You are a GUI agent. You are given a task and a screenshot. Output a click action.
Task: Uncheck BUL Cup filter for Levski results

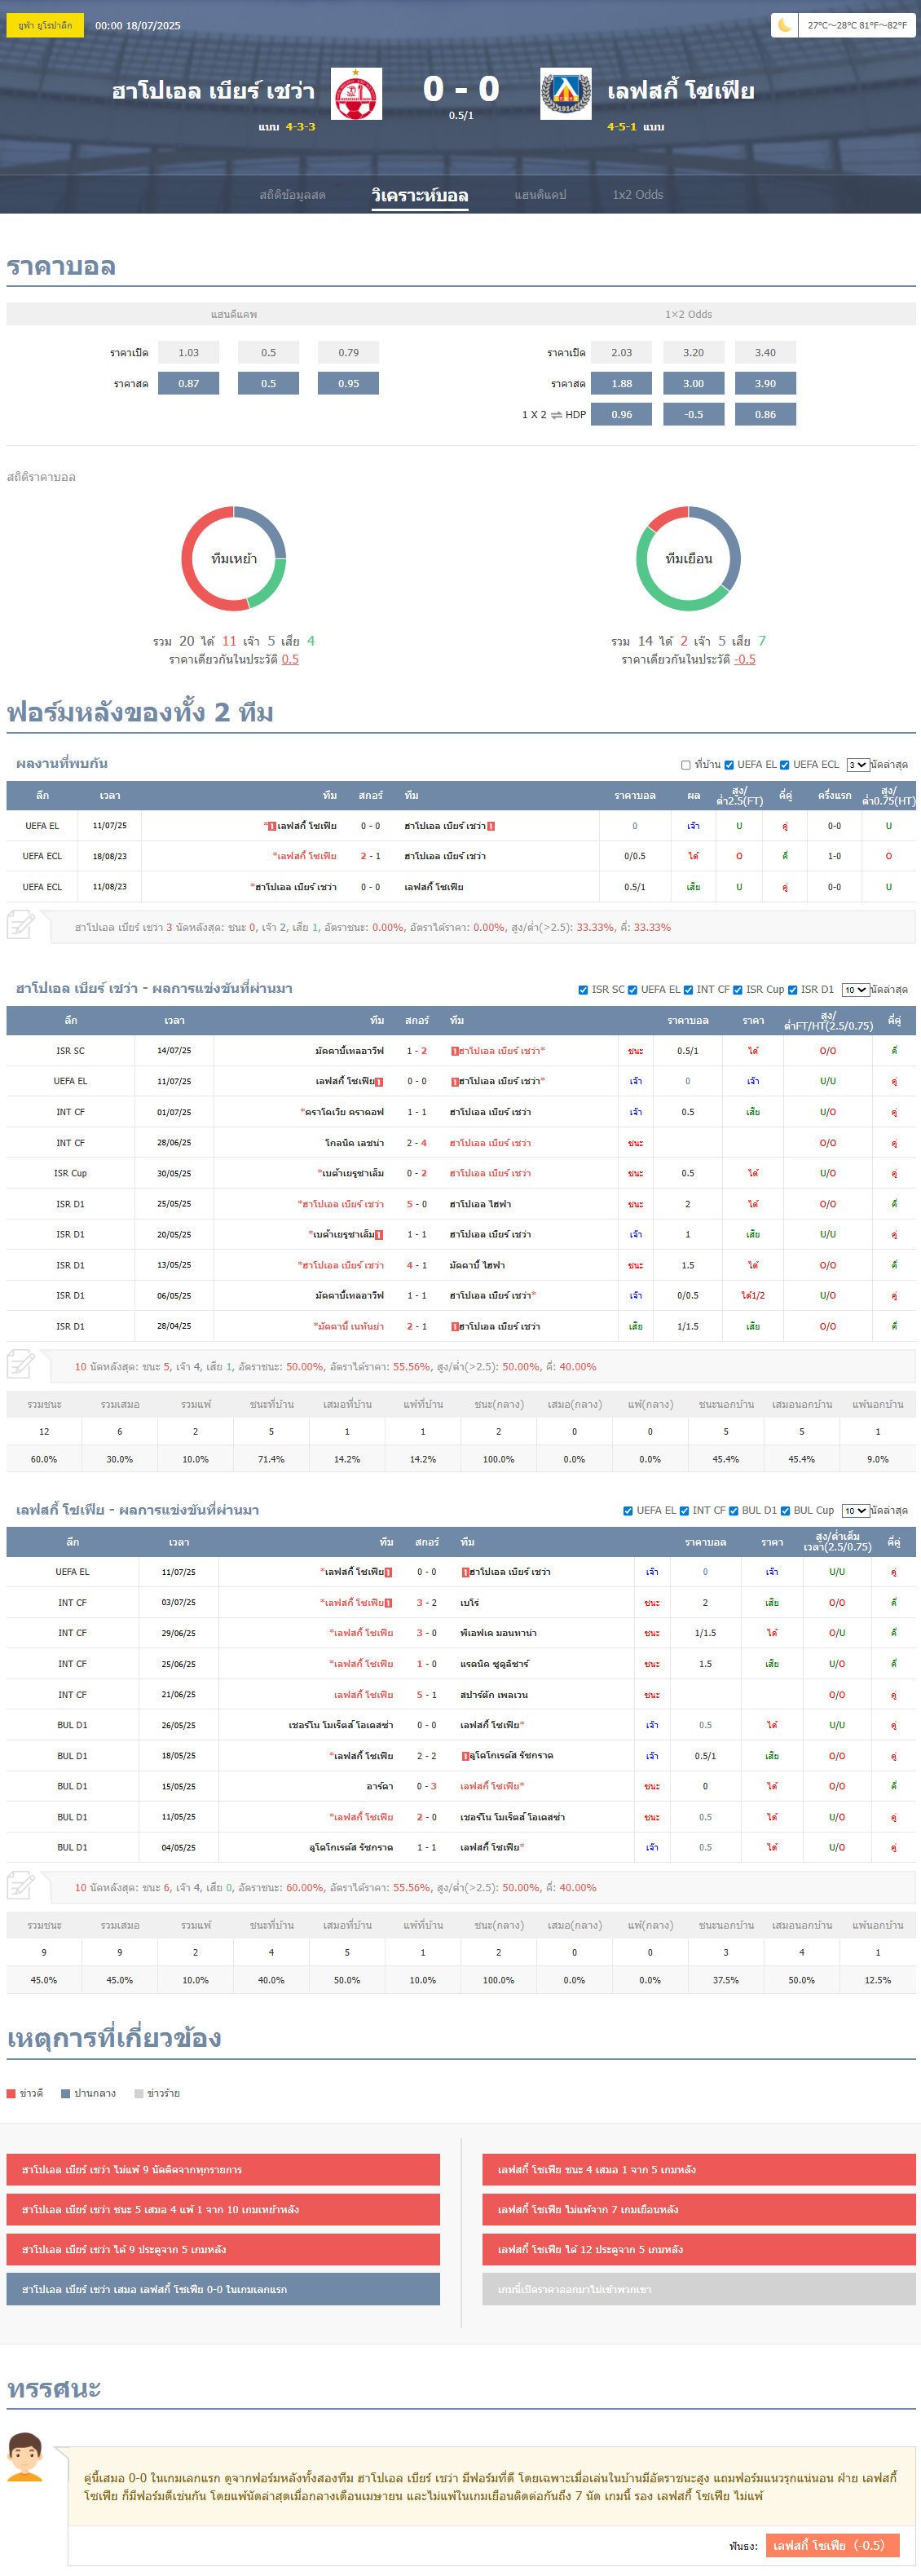click(x=785, y=1511)
